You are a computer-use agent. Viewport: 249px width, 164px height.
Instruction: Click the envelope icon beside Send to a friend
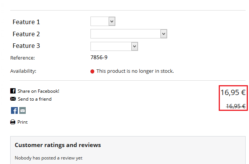pos(13,99)
